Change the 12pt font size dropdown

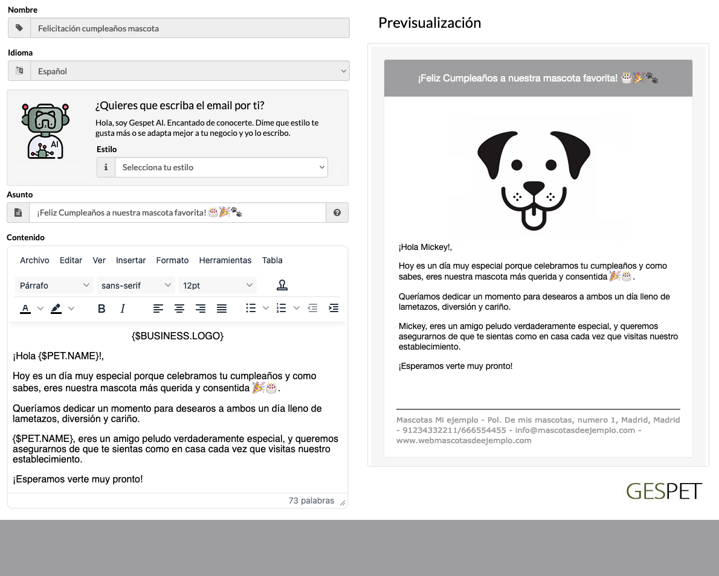(x=217, y=286)
